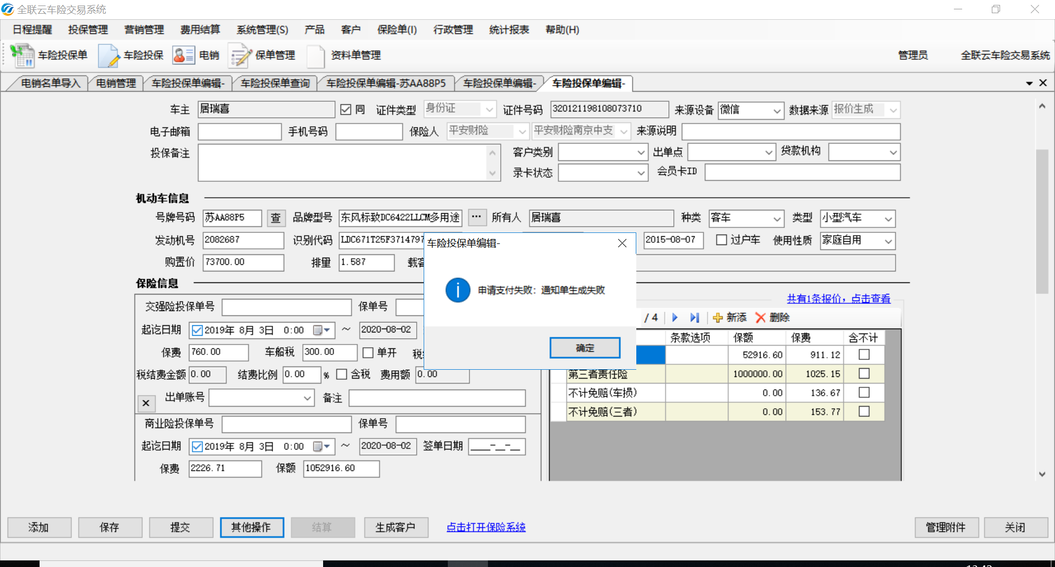
Task: Expand the 来源设备 dropdown
Action: (x=777, y=110)
